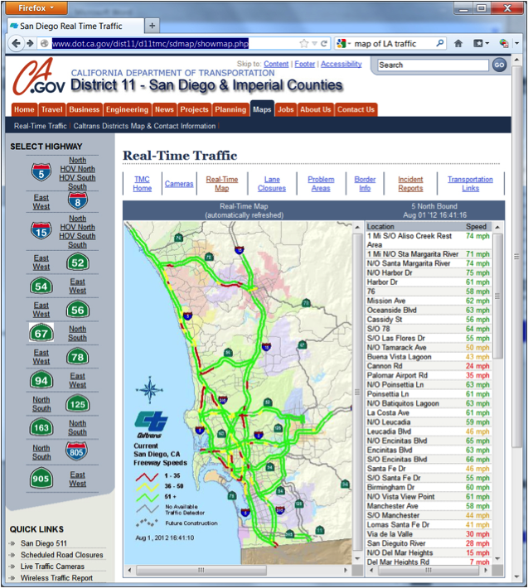Reload the page with the refresh icon
Screen dimensions: 528x588
(x=323, y=44)
